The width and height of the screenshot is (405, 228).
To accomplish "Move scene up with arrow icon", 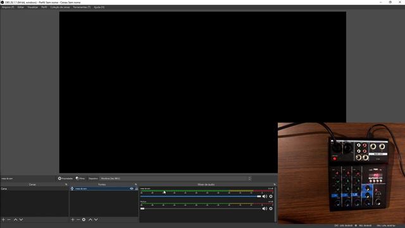I will (15, 220).
